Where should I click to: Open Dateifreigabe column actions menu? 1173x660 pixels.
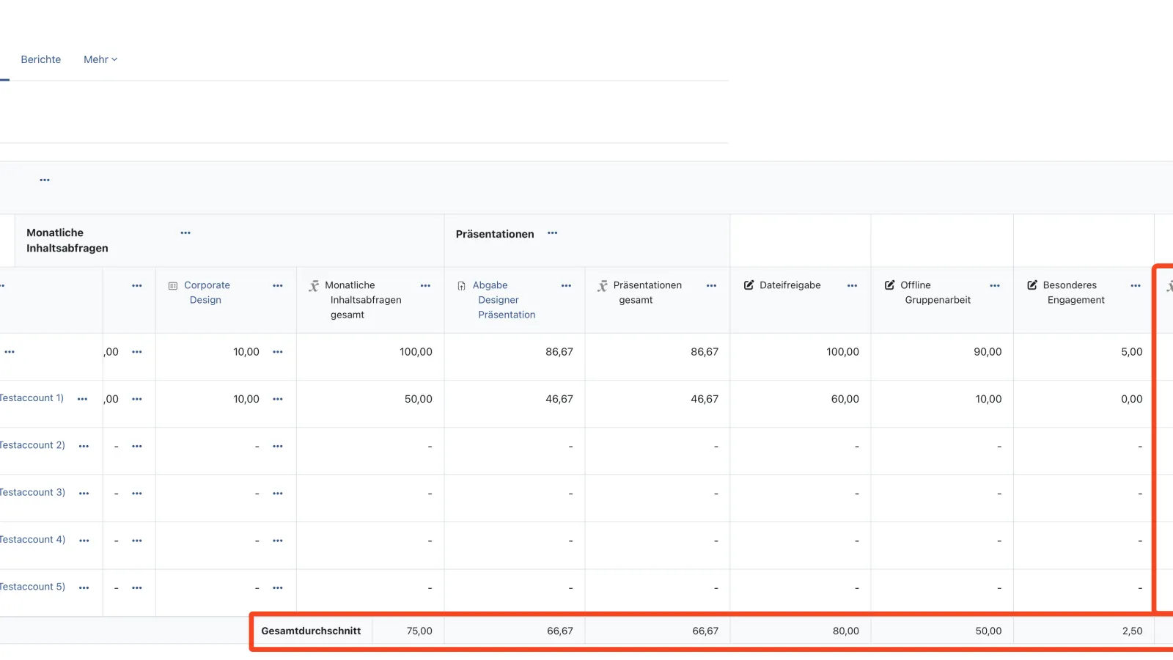pyautogui.click(x=852, y=286)
